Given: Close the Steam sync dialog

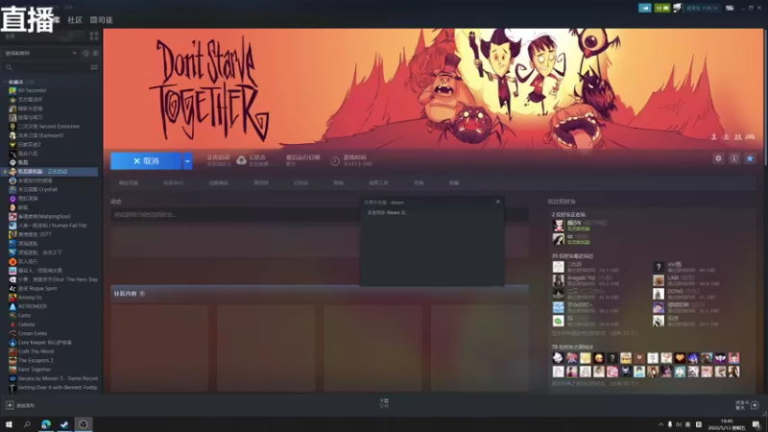Looking at the screenshot, I should (497, 202).
